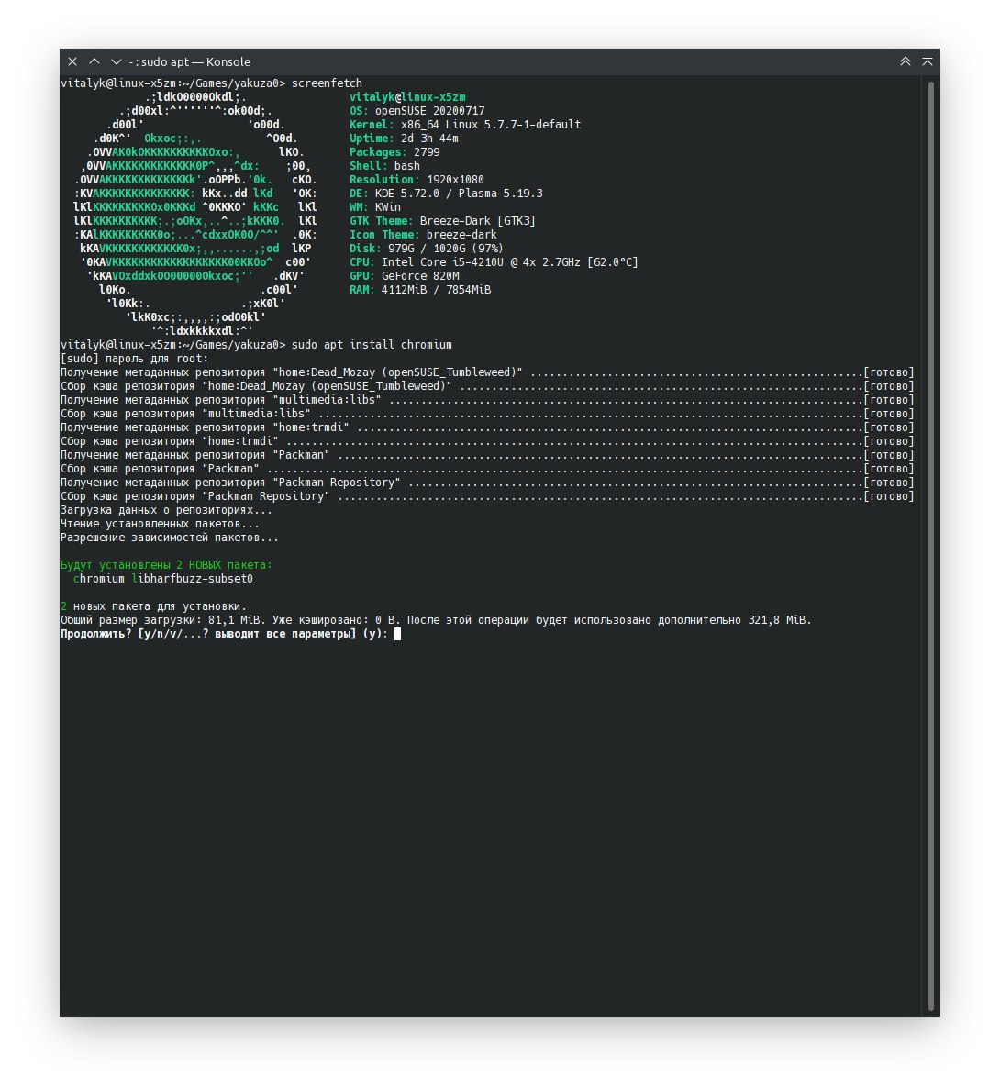The width and height of the screenshot is (1000, 1088).
Task: Click the 'Packages: 2799' line
Action: [x=394, y=152]
